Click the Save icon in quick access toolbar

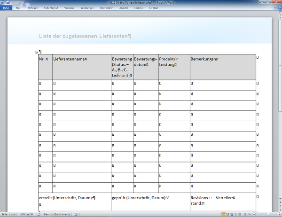[8, 3]
